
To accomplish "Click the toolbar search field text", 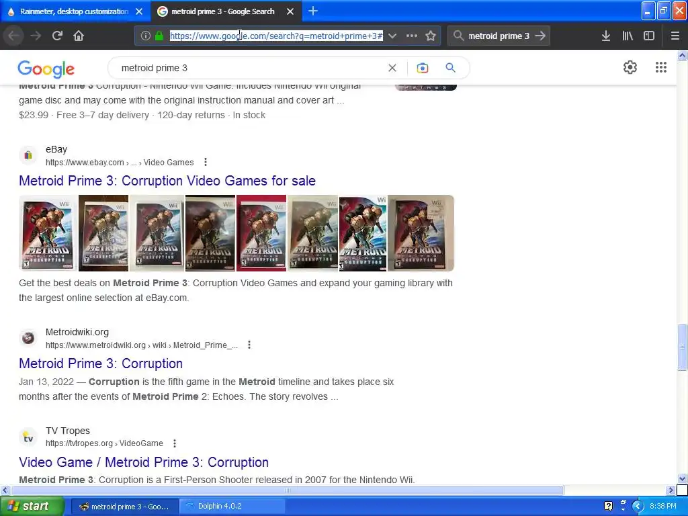I will [x=499, y=36].
